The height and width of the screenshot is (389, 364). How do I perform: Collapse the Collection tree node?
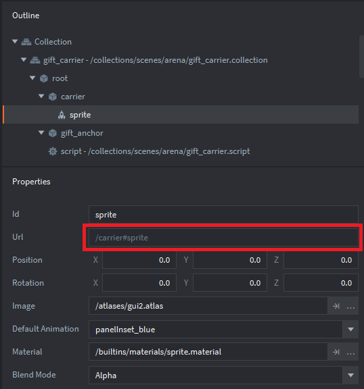pos(15,41)
